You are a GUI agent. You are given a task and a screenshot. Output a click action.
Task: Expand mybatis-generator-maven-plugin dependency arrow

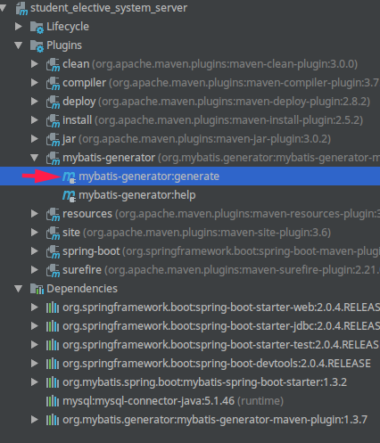coord(35,420)
